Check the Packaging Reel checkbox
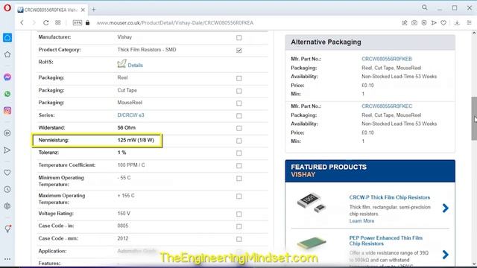This screenshot has width=477, height=268. click(238, 78)
